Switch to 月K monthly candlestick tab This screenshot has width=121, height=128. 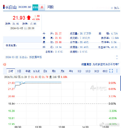62,71
